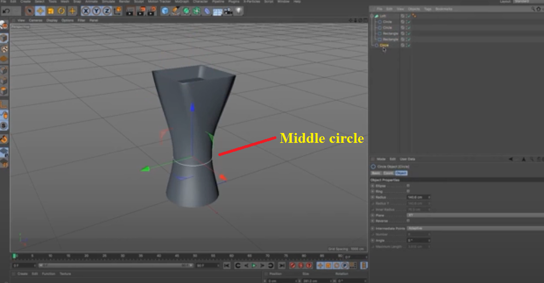
Task: Toggle yellow Circle object enabled checkmark
Action: (409, 45)
